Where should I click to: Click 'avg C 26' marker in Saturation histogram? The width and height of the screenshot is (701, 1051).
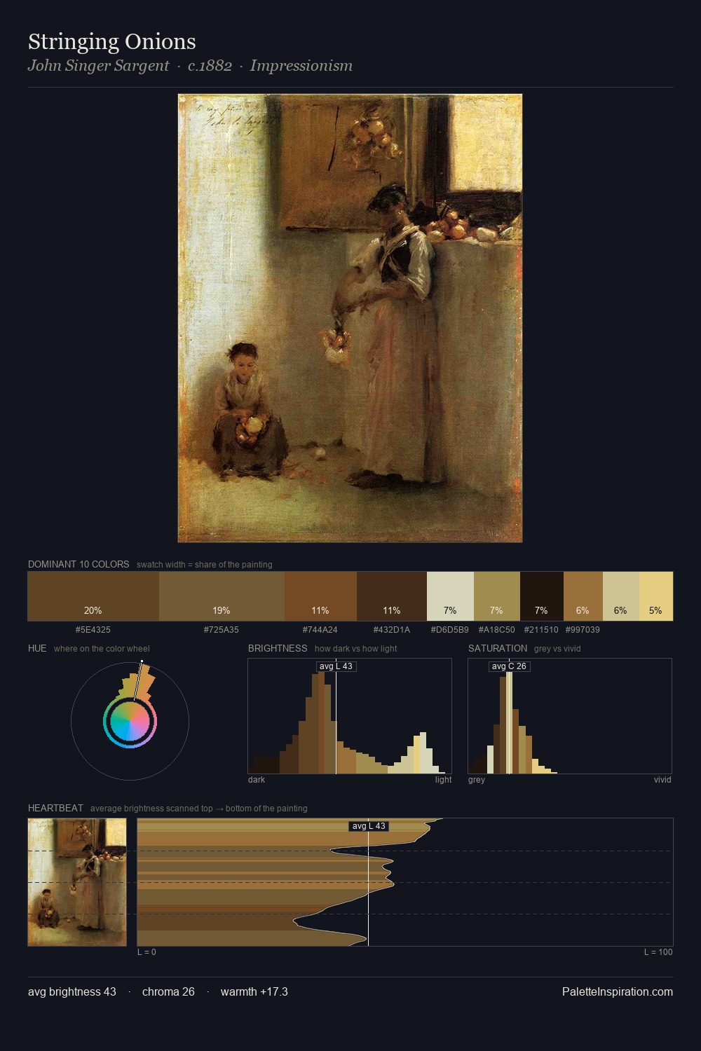click(509, 666)
